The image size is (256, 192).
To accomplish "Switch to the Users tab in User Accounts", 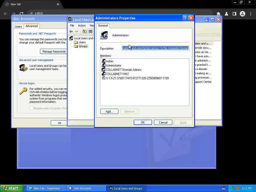I will click(18, 26).
